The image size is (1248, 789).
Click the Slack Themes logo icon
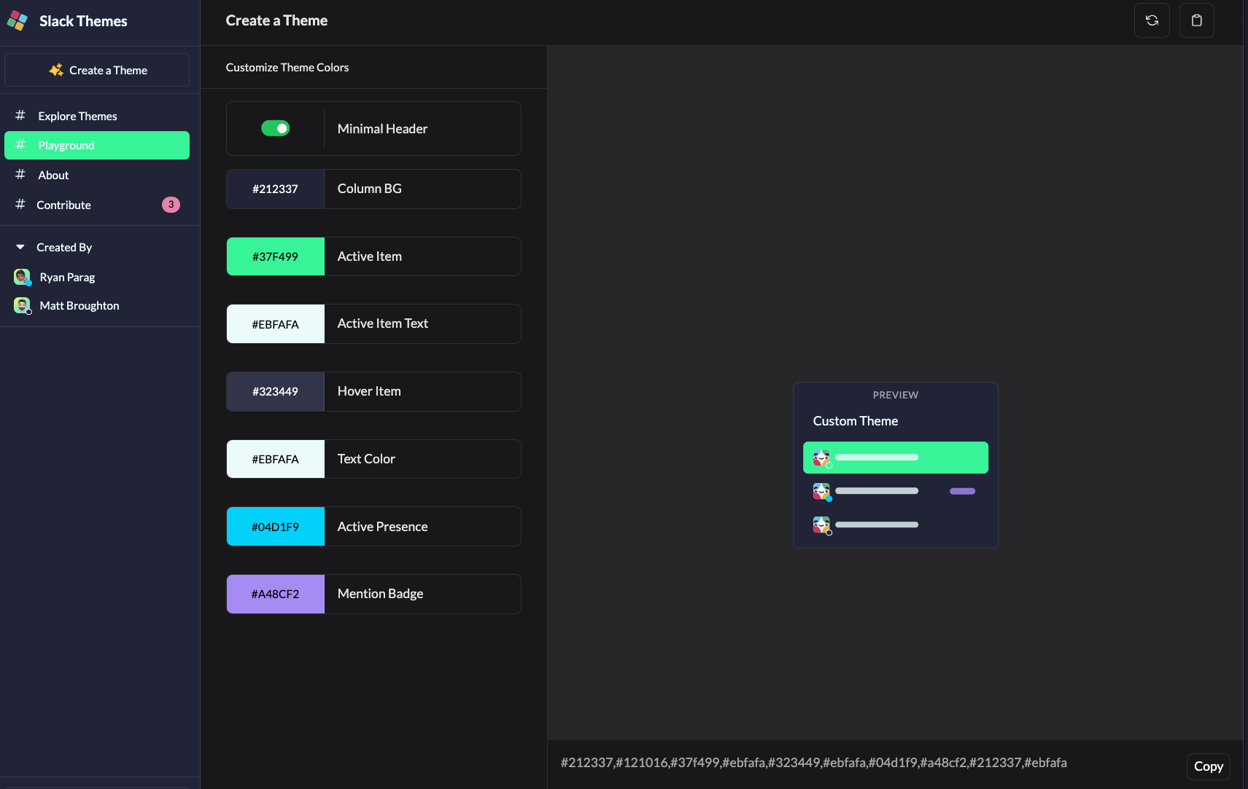[18, 21]
